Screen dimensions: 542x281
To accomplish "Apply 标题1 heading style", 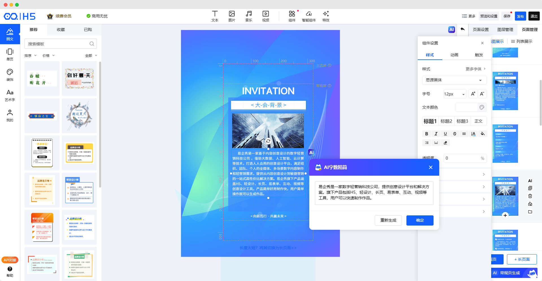I will 430,121.
